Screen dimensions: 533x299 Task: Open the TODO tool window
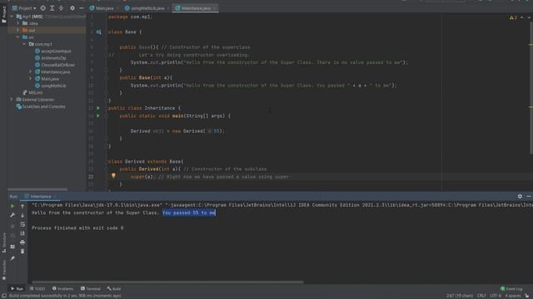[x=37, y=289]
